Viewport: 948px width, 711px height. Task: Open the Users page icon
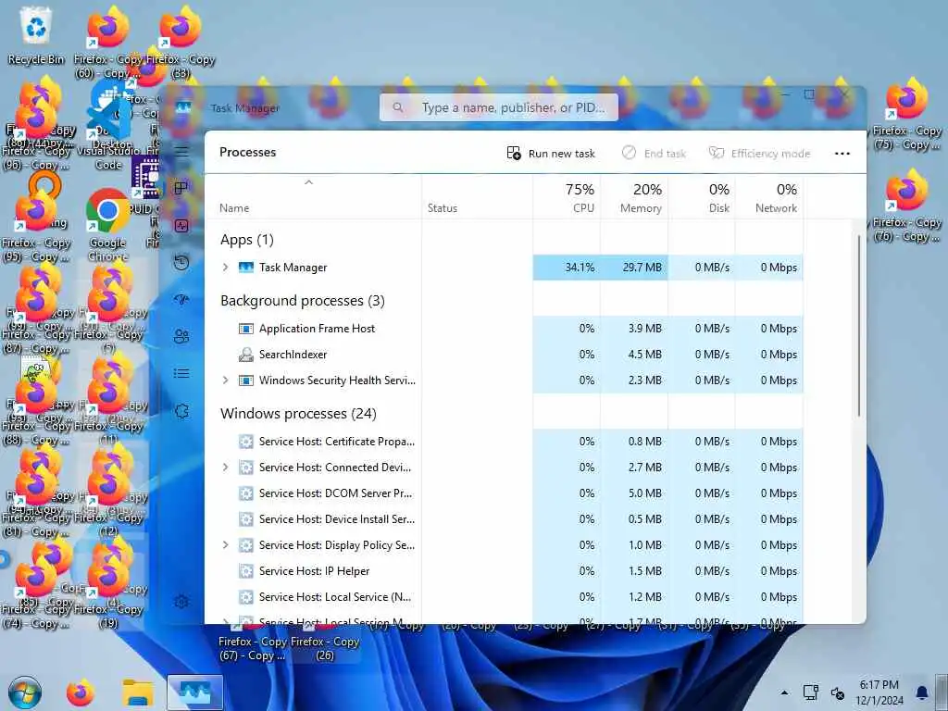pyautogui.click(x=181, y=336)
